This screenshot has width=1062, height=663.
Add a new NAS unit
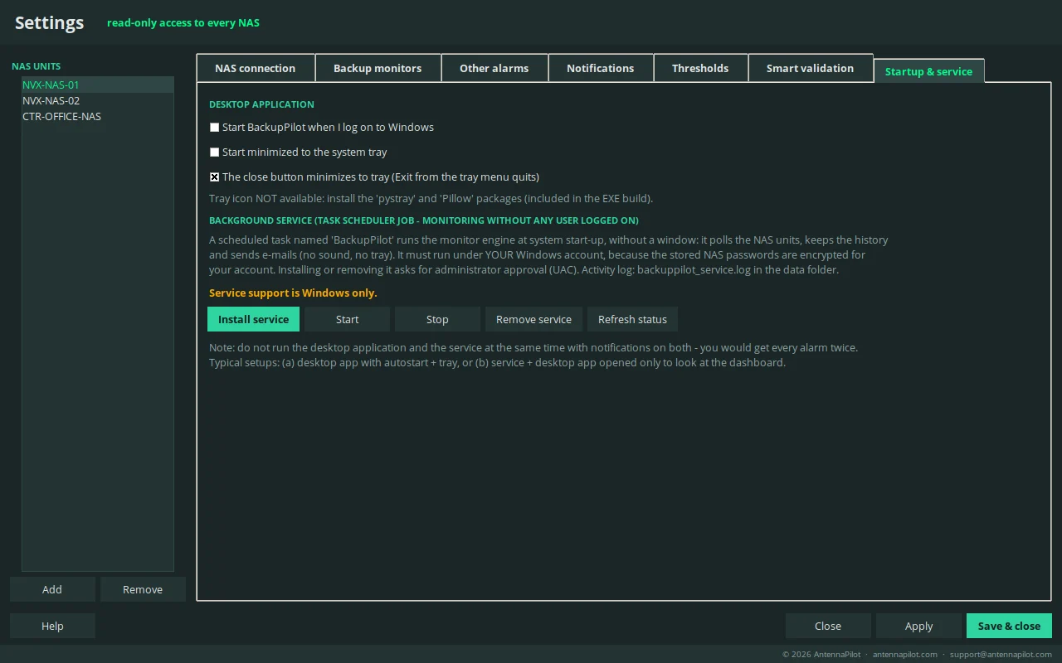[x=52, y=589]
